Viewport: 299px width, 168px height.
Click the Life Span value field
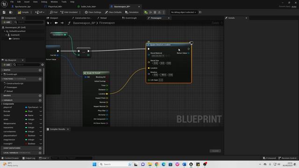161,80
